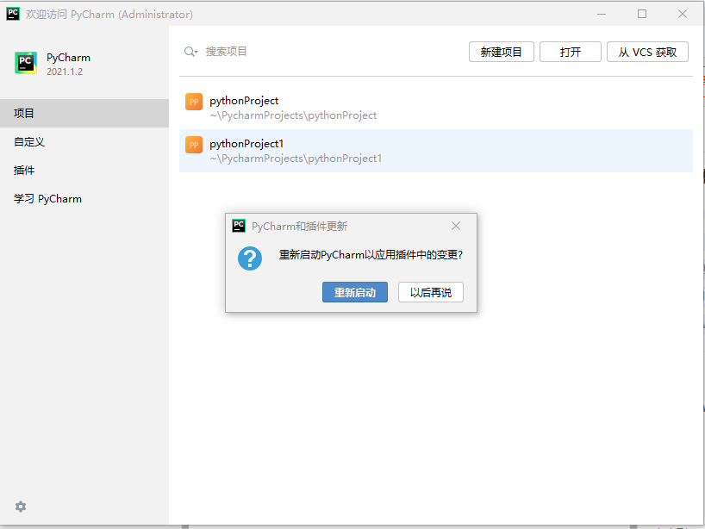
Task: Click the PyCharm 2021.1.2 logo in sidebar
Action: click(26, 63)
